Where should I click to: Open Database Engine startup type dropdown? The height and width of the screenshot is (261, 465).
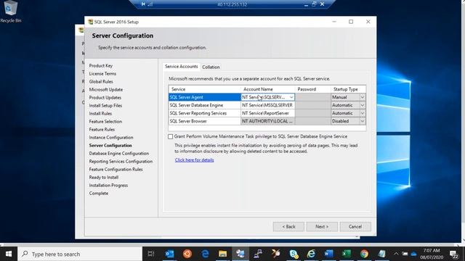point(363,105)
